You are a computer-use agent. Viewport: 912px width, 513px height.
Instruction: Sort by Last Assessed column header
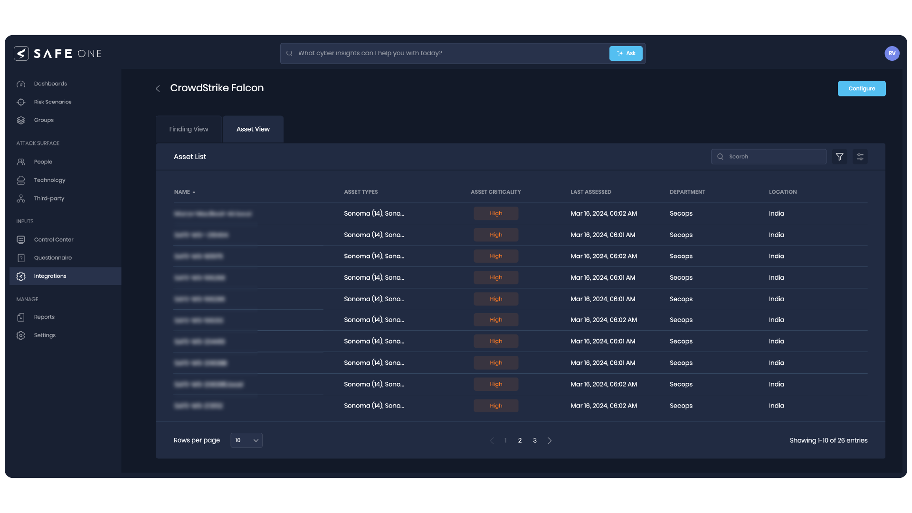(x=590, y=192)
